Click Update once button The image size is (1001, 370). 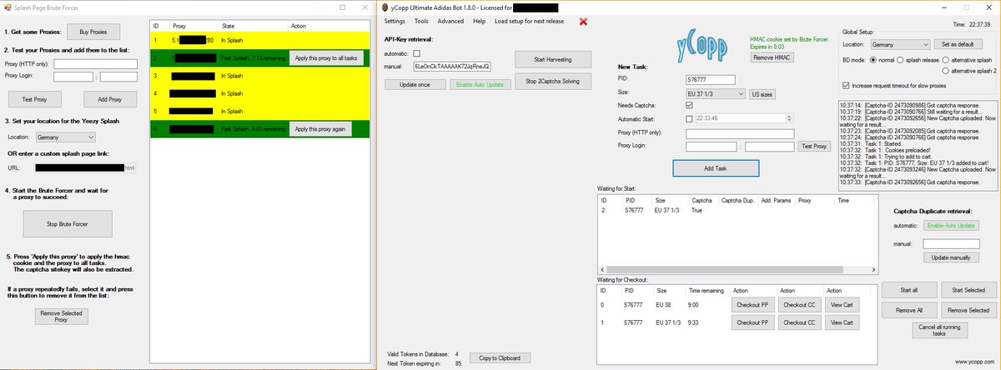tap(415, 84)
